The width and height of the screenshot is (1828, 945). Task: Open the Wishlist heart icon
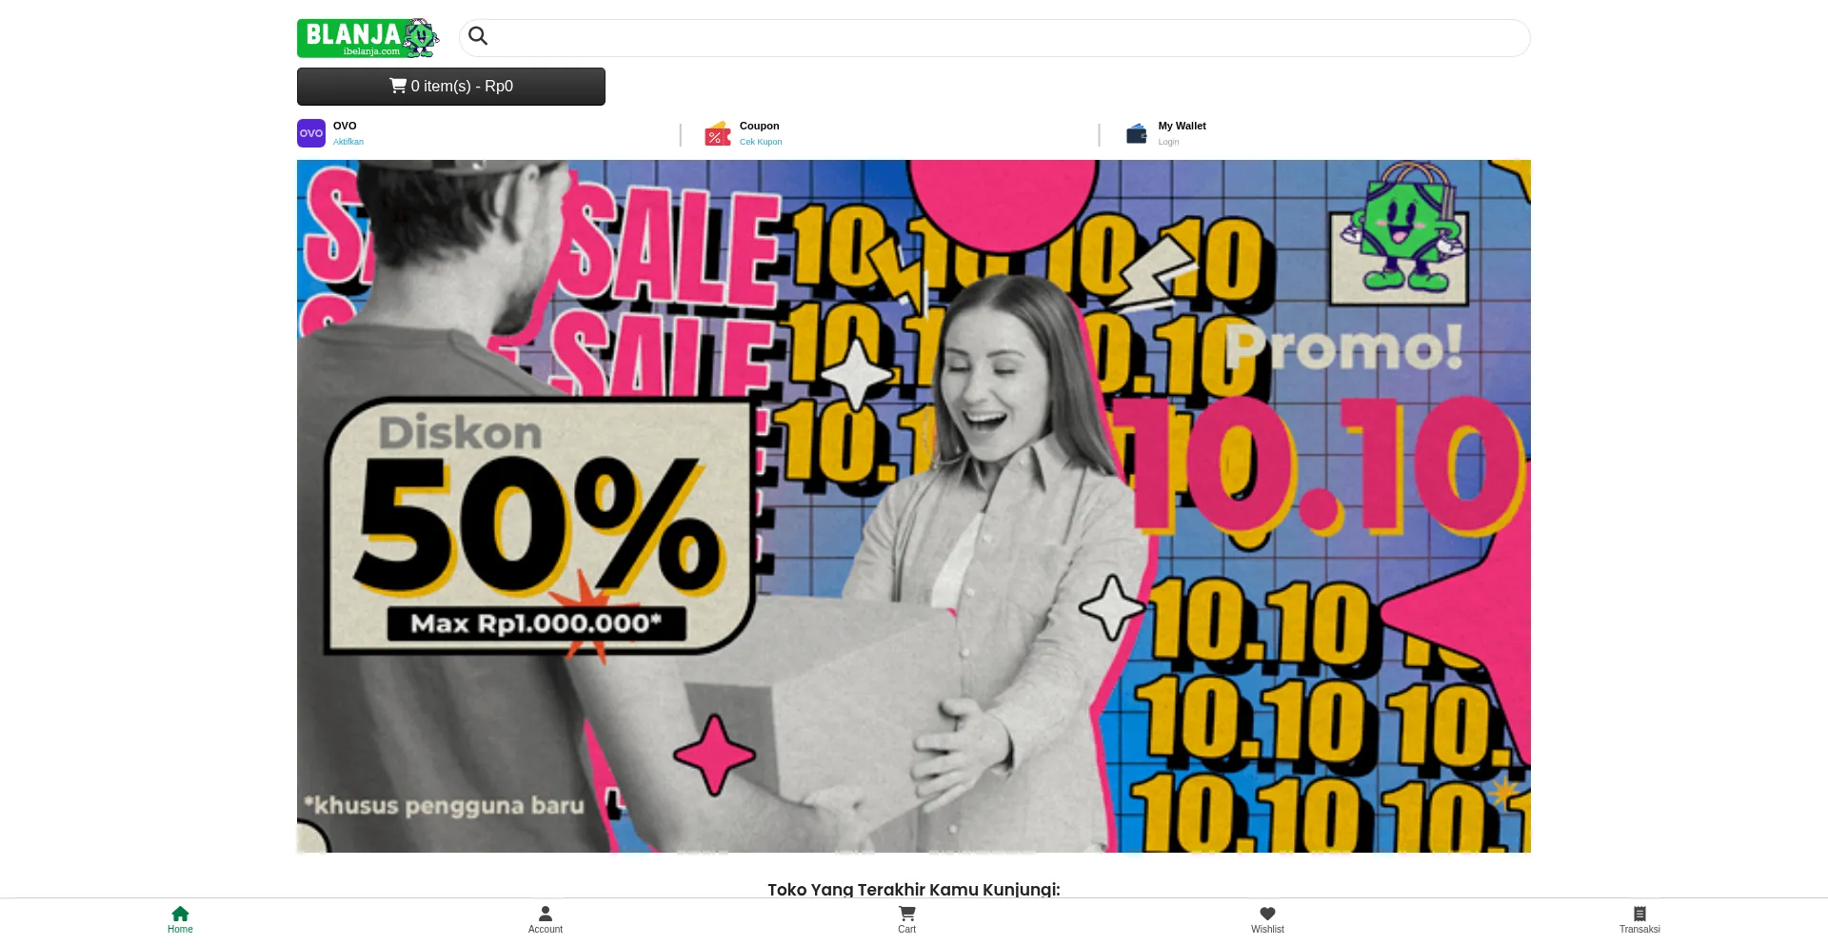(1267, 914)
